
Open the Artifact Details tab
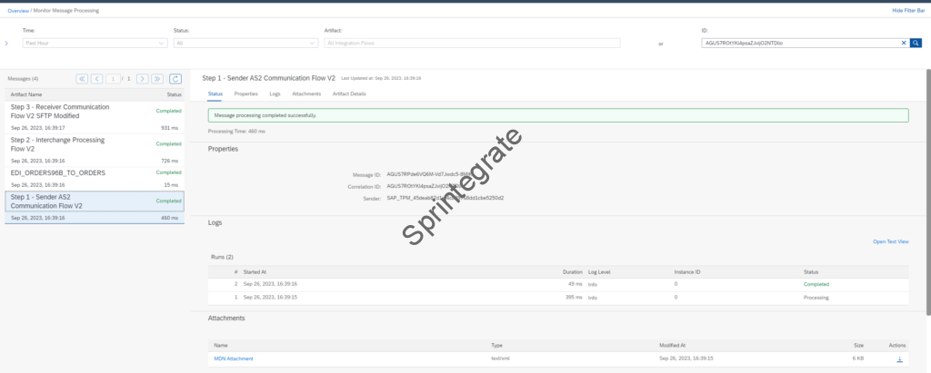349,93
